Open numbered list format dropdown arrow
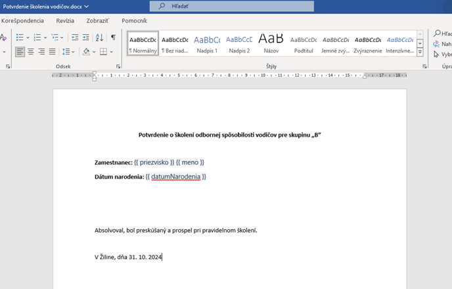The height and width of the screenshot is (289, 452). pyautogui.click(x=45, y=37)
